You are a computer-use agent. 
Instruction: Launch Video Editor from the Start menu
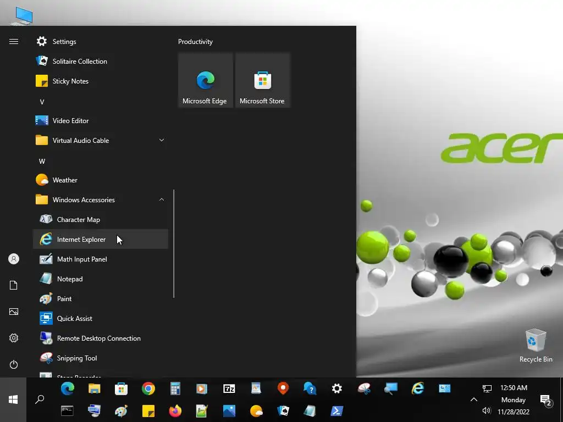click(101, 120)
